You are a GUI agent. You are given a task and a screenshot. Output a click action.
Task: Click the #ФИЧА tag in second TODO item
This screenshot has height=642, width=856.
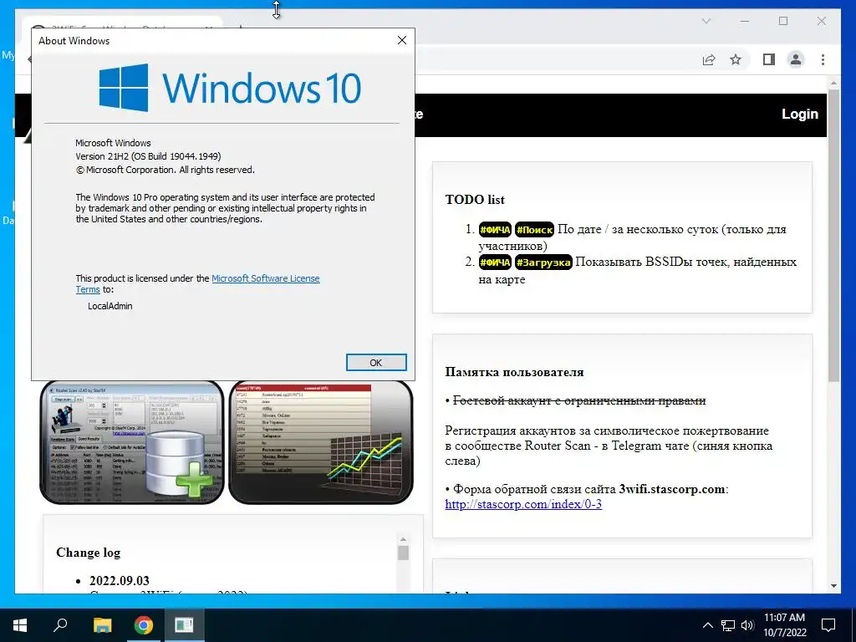(x=495, y=262)
